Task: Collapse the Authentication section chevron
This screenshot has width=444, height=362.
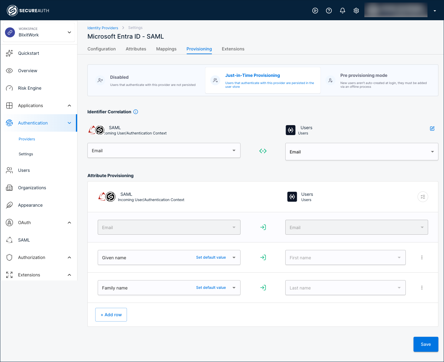Action: 69,123
